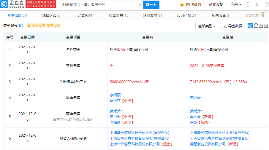269x150 pixels.
Task: Switch to 历史信息 VIP tab
Action: click(254, 15)
